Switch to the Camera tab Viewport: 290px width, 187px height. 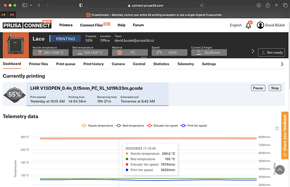pos(118,64)
